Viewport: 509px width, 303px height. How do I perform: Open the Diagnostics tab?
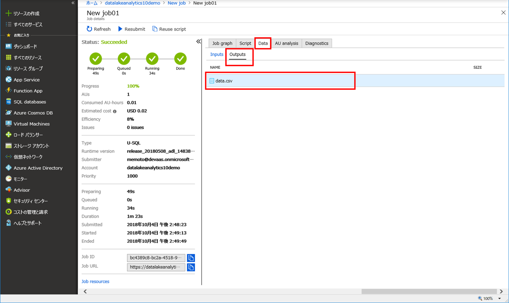click(x=317, y=43)
